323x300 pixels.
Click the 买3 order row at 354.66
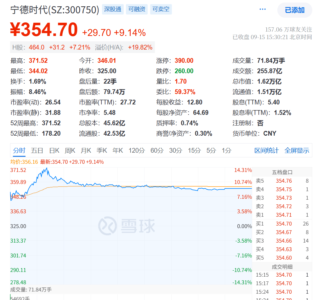(282, 241)
